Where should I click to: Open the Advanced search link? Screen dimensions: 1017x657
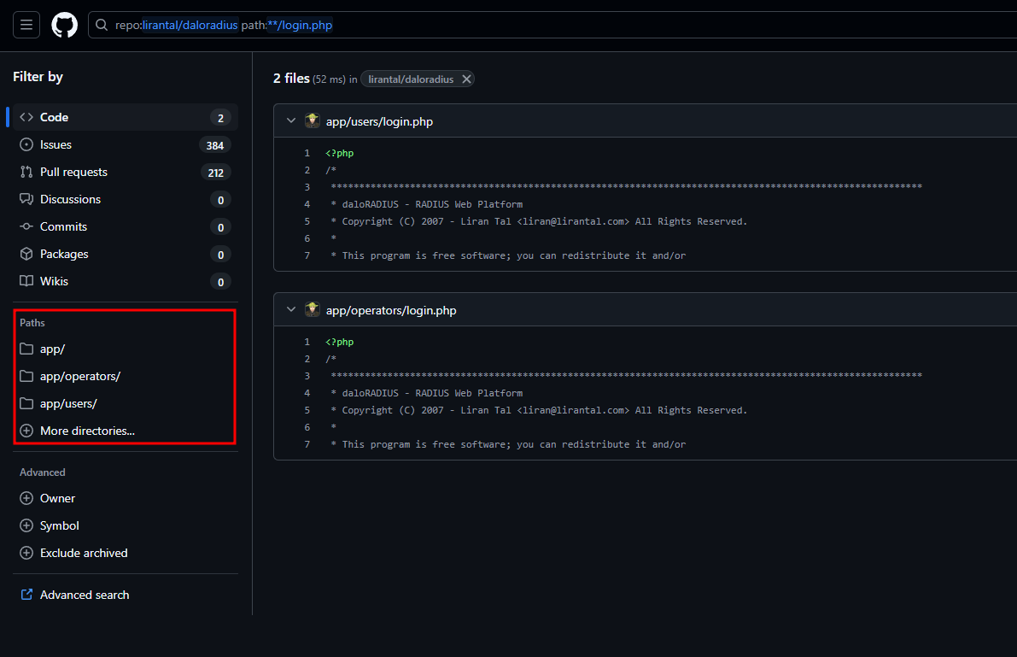click(x=85, y=595)
